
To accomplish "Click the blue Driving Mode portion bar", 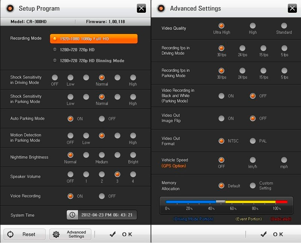I will tap(191, 202).
